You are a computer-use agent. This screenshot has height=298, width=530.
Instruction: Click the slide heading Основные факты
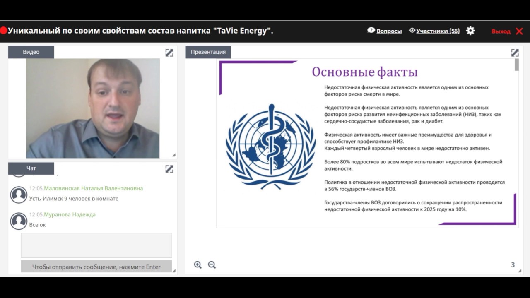point(365,72)
